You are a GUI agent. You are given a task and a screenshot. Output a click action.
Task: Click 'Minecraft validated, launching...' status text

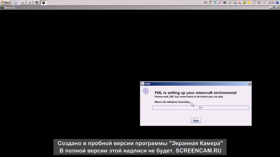(173, 102)
